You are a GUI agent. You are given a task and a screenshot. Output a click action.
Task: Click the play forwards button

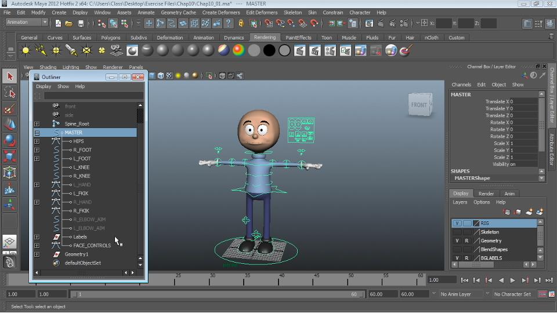click(x=512, y=280)
